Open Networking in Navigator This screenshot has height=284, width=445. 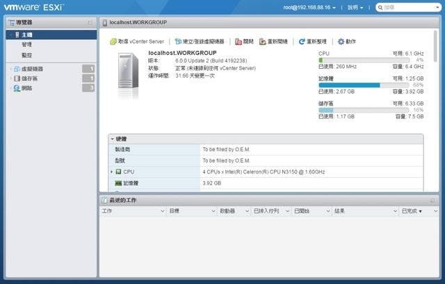click(x=27, y=88)
